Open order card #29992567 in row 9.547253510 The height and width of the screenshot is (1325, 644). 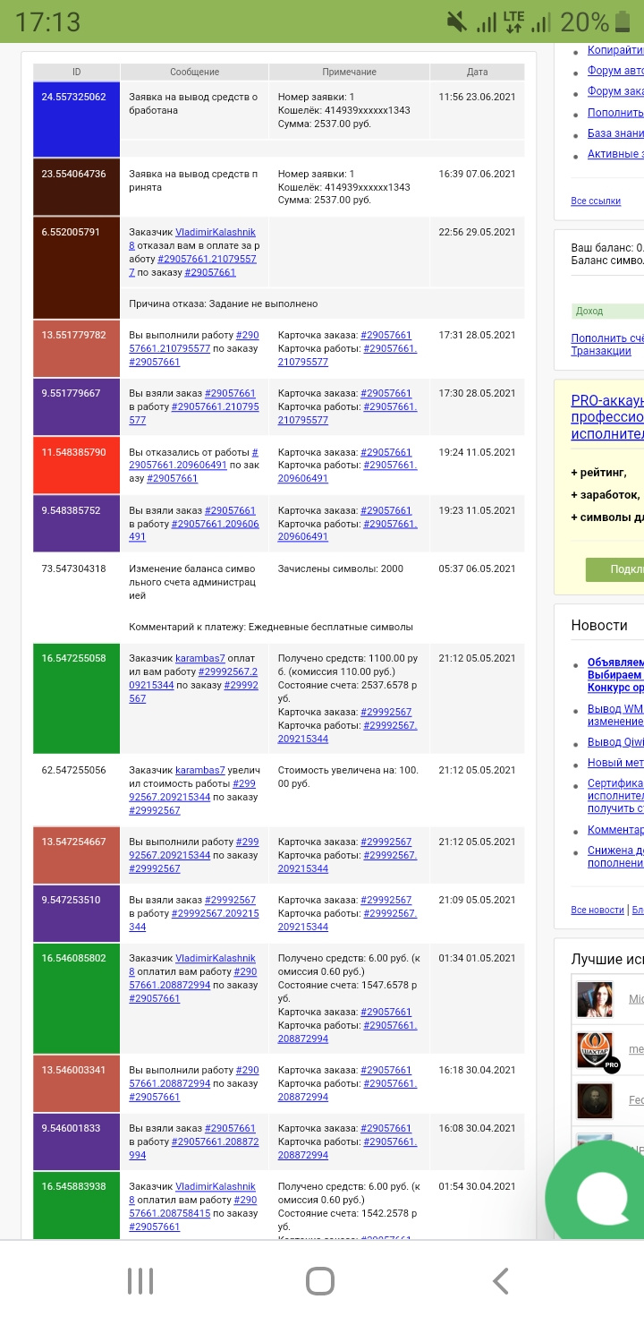coord(386,900)
